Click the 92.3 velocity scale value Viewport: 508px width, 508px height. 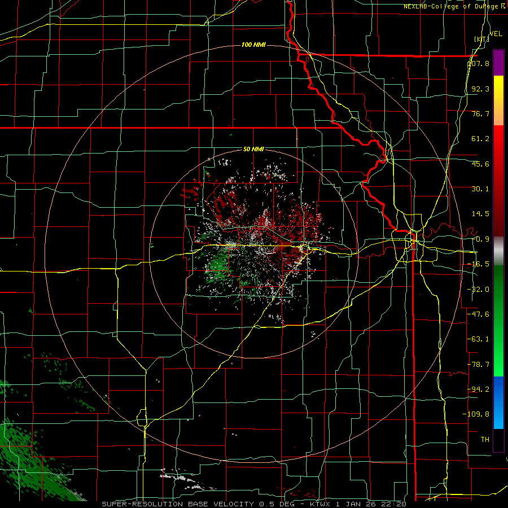[480, 89]
